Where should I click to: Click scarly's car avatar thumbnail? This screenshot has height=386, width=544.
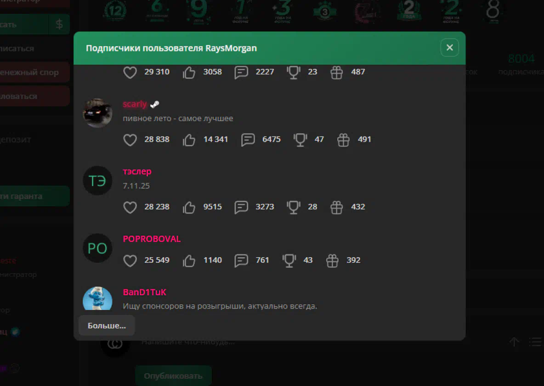[x=97, y=113]
